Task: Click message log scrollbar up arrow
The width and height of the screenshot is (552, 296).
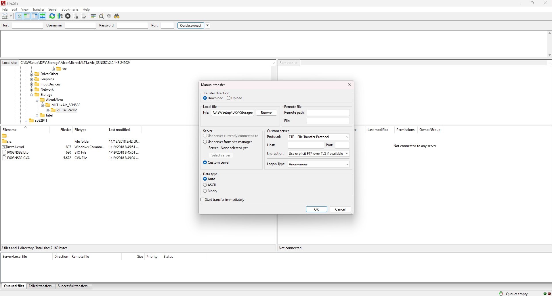Action: point(549,33)
